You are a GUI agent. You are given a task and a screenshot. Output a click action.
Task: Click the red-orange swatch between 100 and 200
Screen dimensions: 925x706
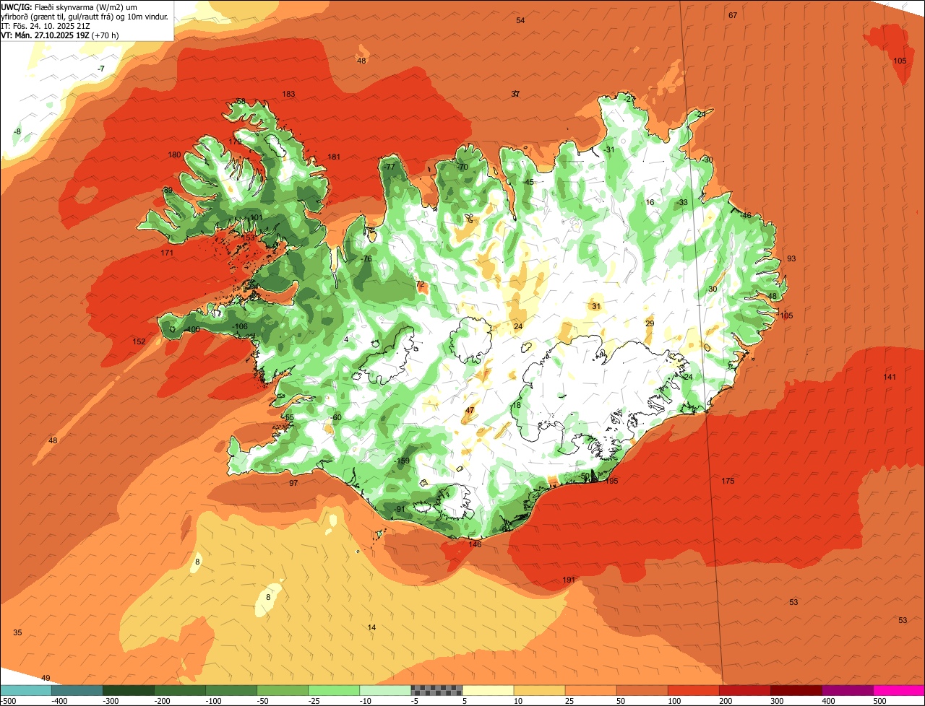tap(693, 690)
